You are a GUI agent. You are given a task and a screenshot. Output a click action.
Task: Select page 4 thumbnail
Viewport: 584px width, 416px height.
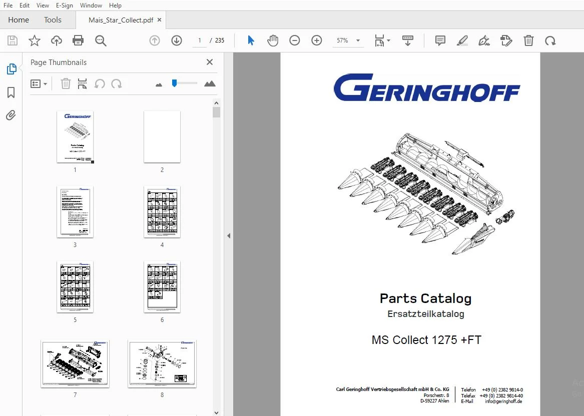[x=162, y=211]
